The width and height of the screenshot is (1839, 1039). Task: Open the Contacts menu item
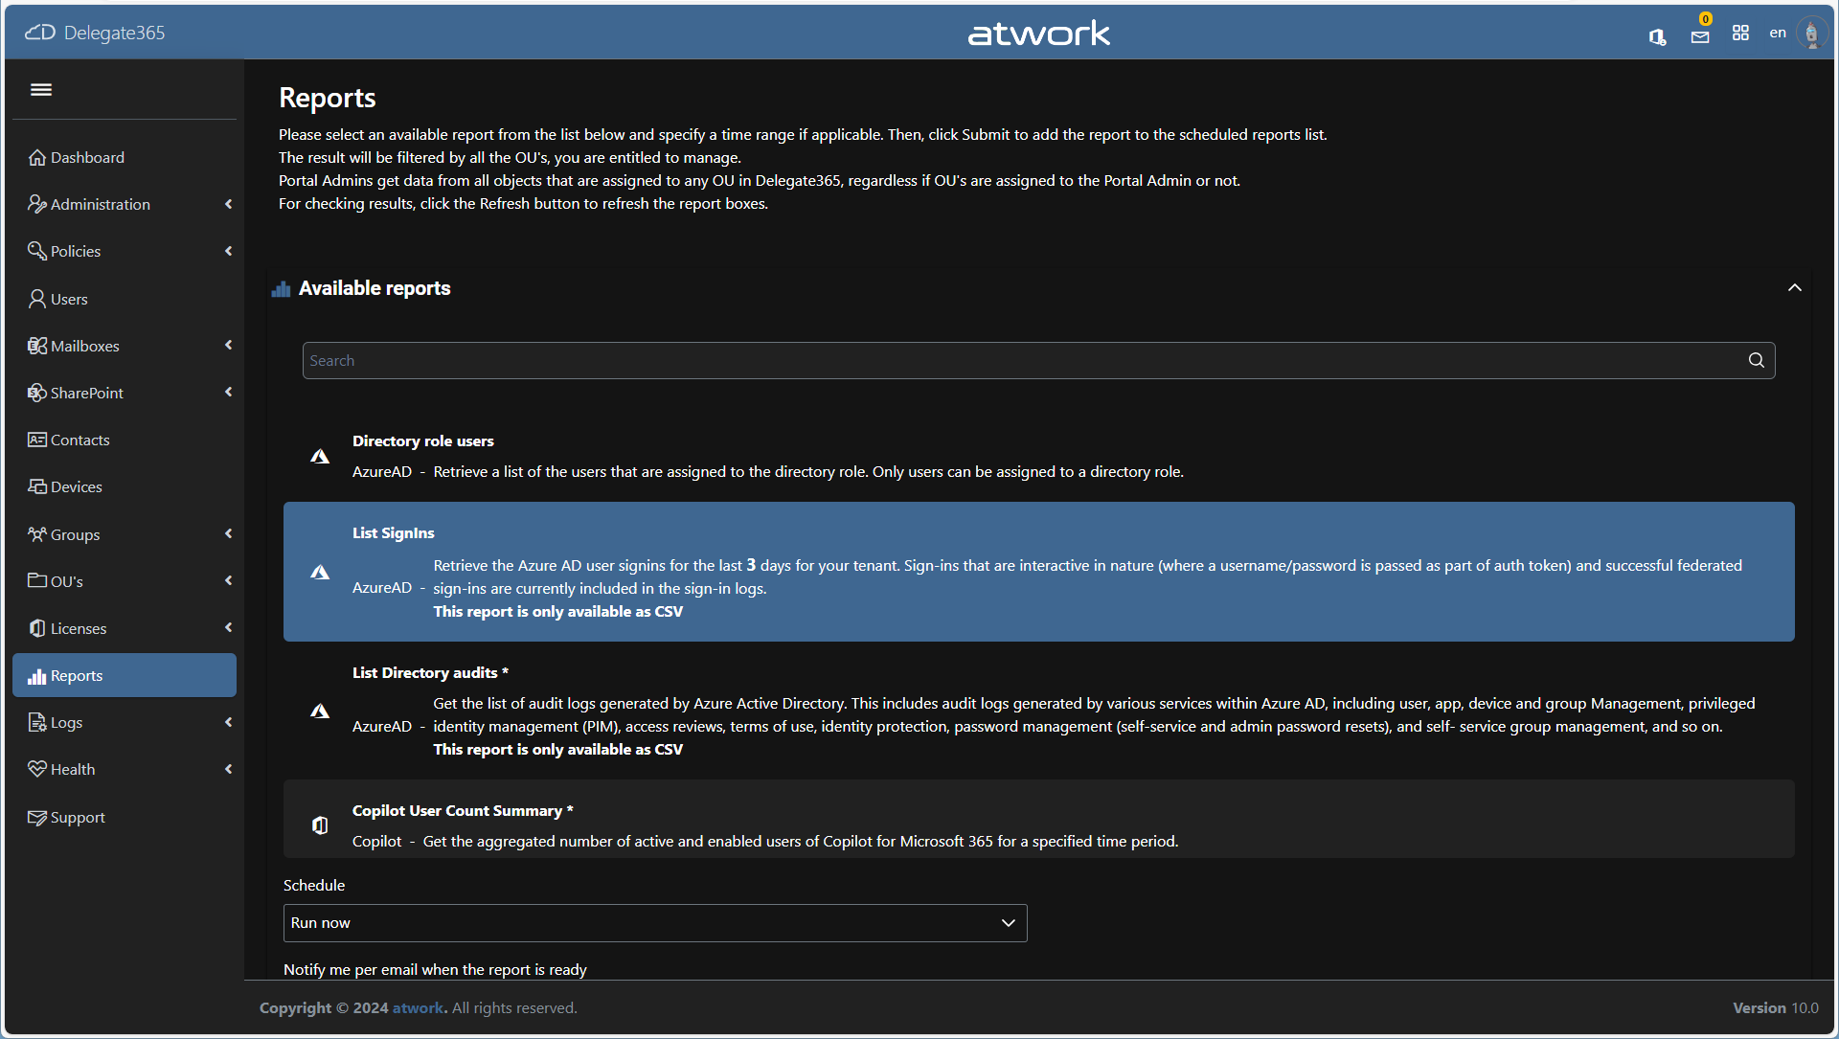pos(125,440)
